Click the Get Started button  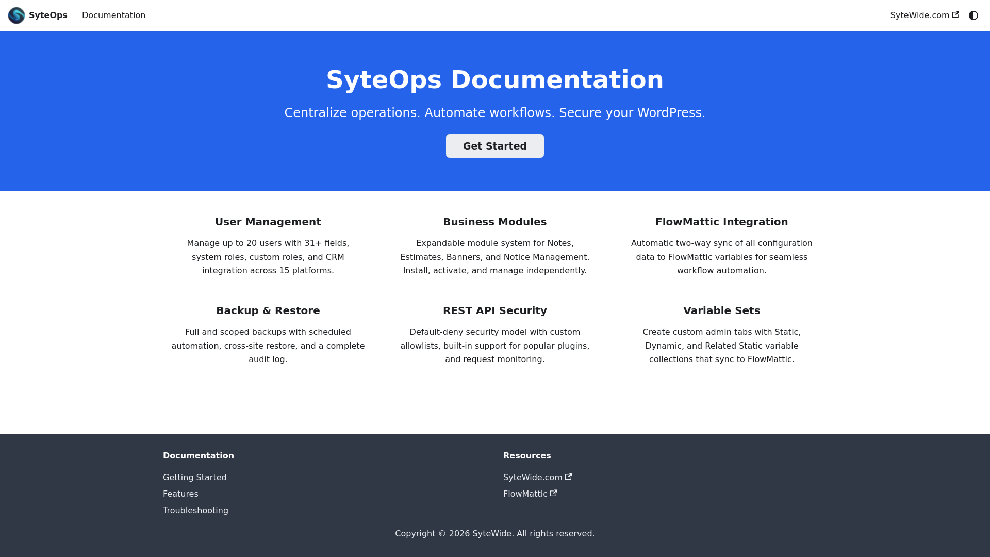pyautogui.click(x=495, y=146)
